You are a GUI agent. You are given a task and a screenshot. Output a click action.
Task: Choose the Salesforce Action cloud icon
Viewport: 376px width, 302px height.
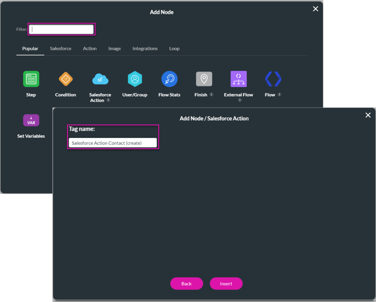tap(100, 79)
